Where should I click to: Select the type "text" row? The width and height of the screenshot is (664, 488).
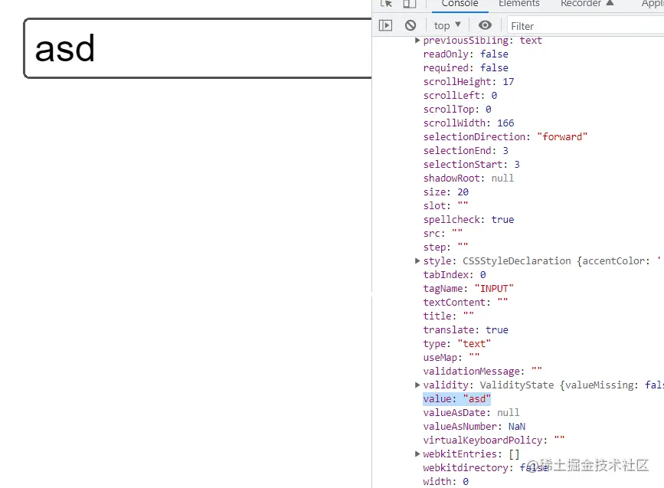click(457, 343)
